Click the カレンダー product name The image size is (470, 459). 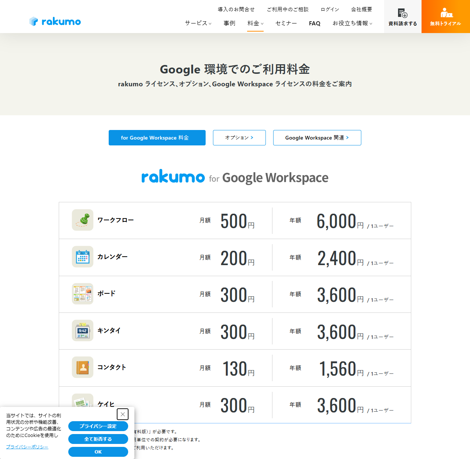click(112, 257)
